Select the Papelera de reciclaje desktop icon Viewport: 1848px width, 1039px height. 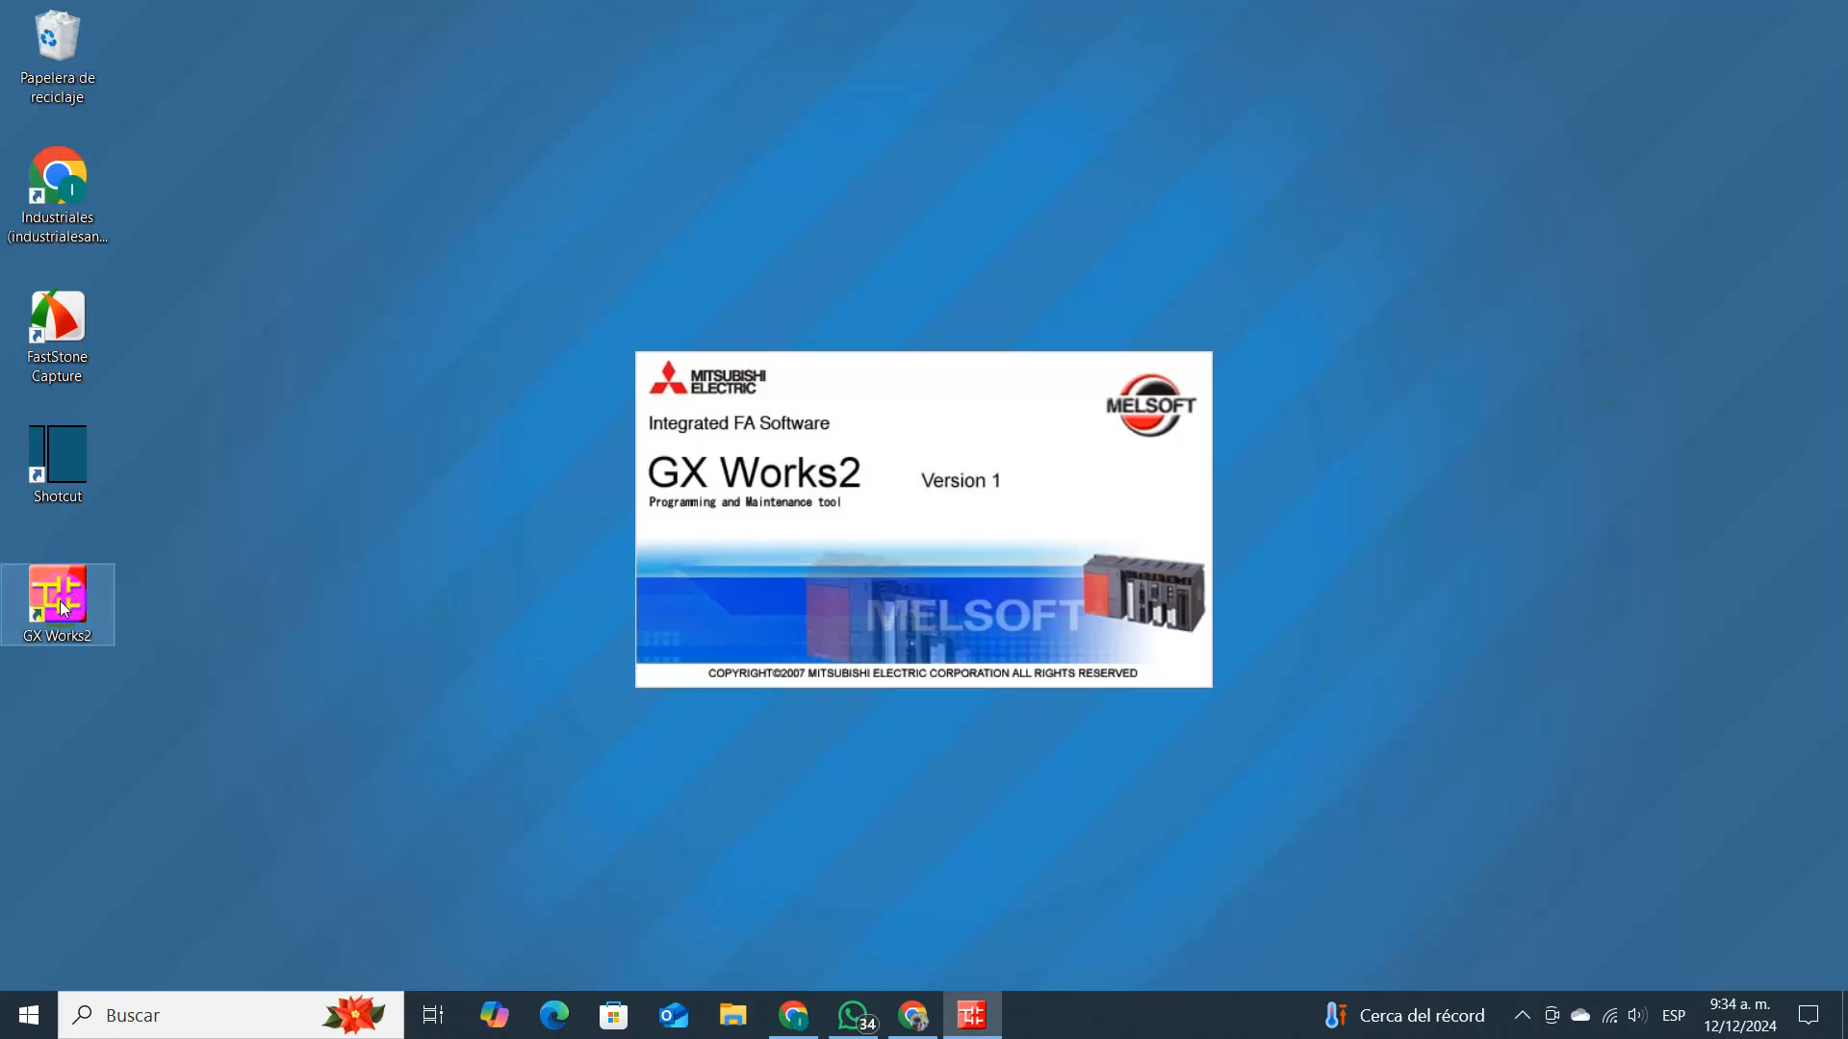pos(57,58)
